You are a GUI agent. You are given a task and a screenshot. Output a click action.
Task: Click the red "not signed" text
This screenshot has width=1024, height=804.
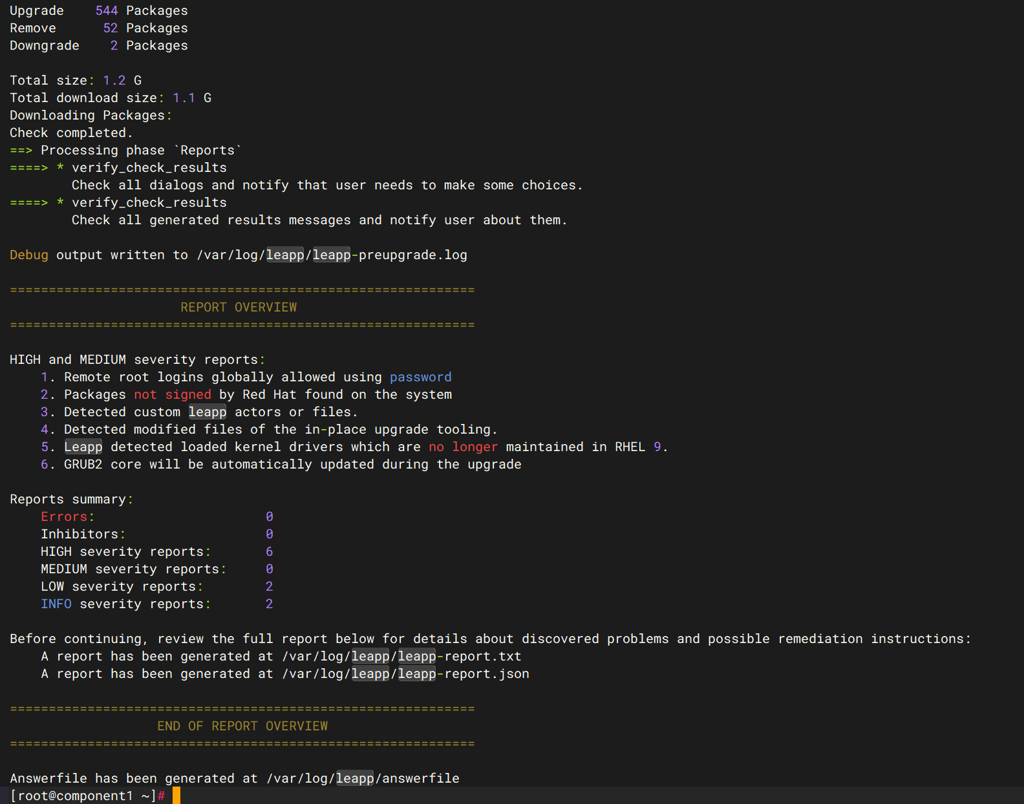[x=173, y=395]
